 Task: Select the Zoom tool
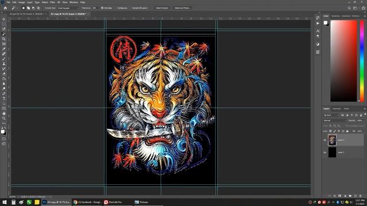[x=4, y=118]
